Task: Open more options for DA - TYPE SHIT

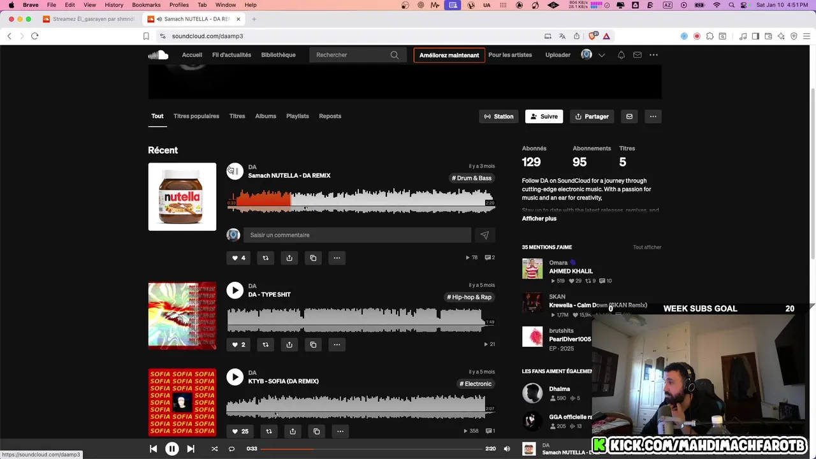Action: click(x=337, y=344)
